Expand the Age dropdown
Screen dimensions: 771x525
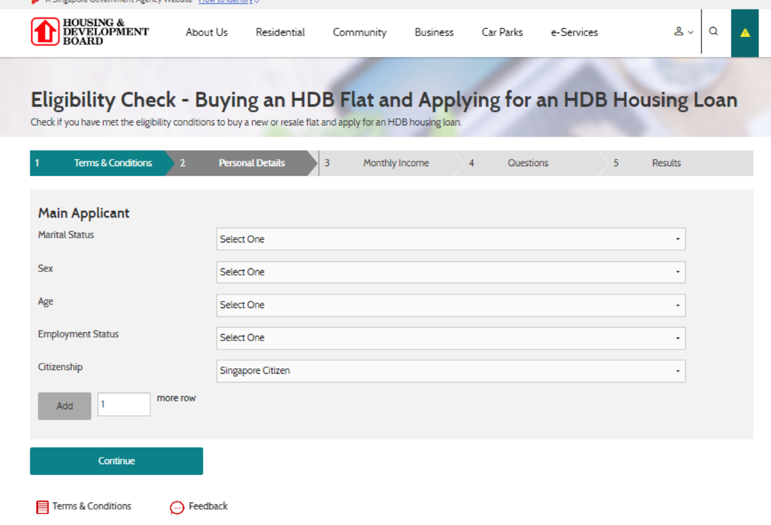point(450,305)
